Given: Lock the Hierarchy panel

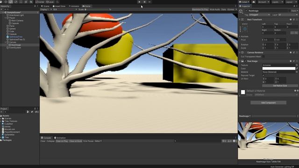Looking at the screenshot, I should click(x=35, y=6).
